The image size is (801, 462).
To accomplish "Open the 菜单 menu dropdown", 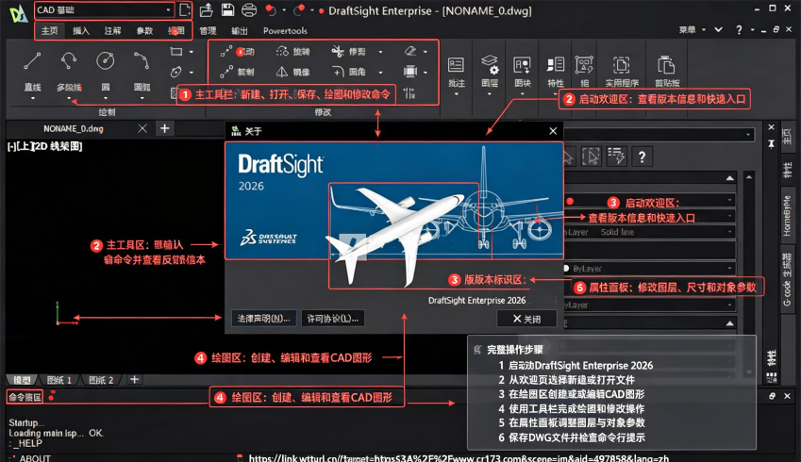I will point(693,30).
